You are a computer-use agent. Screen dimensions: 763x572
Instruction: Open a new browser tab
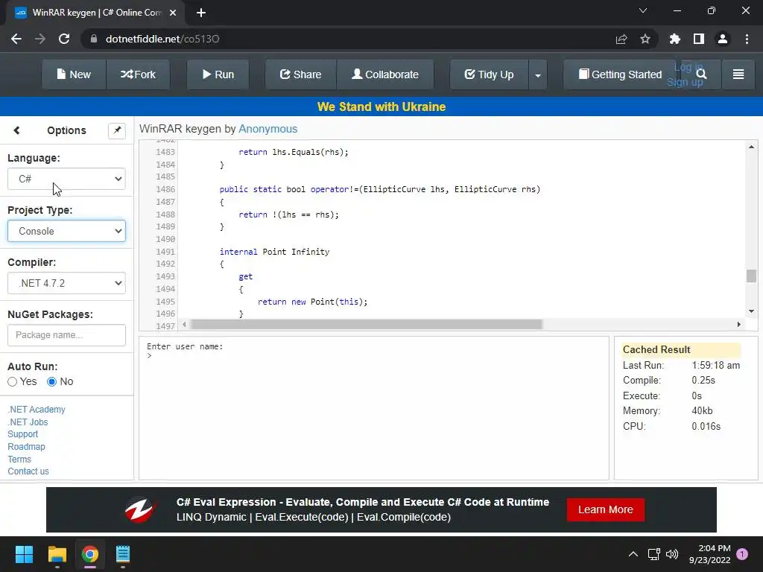(x=201, y=13)
